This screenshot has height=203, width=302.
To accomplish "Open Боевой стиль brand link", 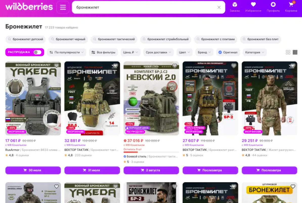I will point(136,157).
